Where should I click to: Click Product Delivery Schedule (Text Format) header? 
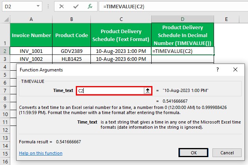click(121, 35)
